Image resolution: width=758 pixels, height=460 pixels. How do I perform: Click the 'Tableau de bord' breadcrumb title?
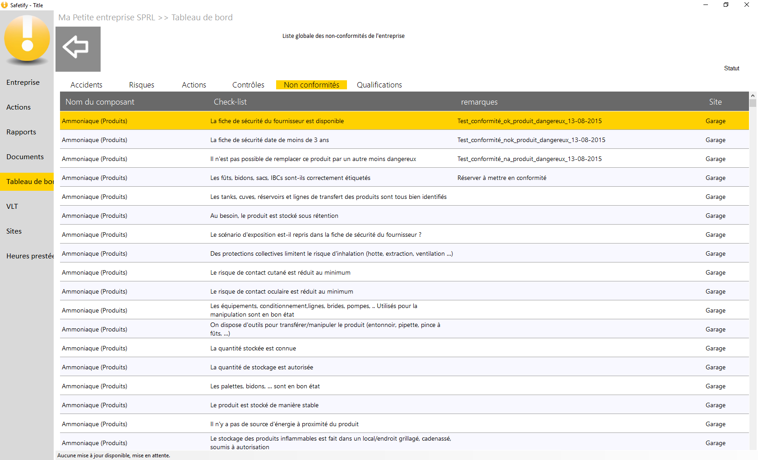tap(202, 17)
